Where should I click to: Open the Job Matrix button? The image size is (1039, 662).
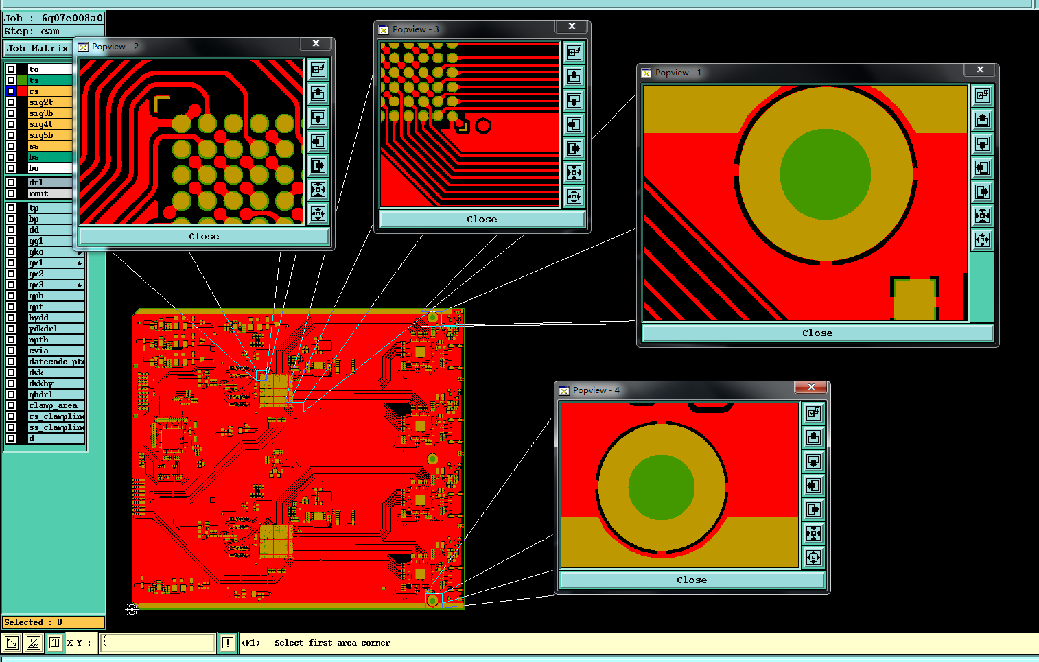pyautogui.click(x=38, y=48)
